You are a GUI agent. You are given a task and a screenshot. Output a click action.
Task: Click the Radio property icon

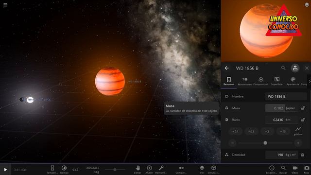pos(226,120)
